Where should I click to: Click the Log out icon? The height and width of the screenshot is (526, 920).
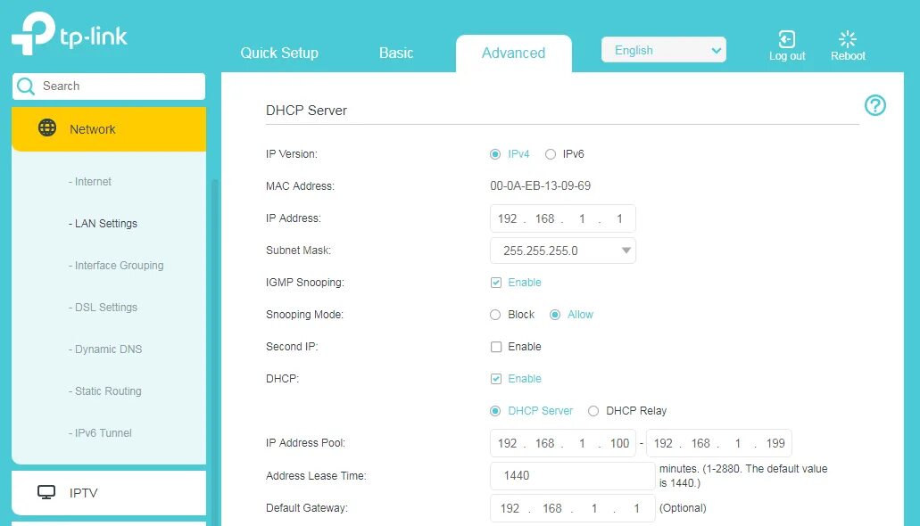click(786, 39)
